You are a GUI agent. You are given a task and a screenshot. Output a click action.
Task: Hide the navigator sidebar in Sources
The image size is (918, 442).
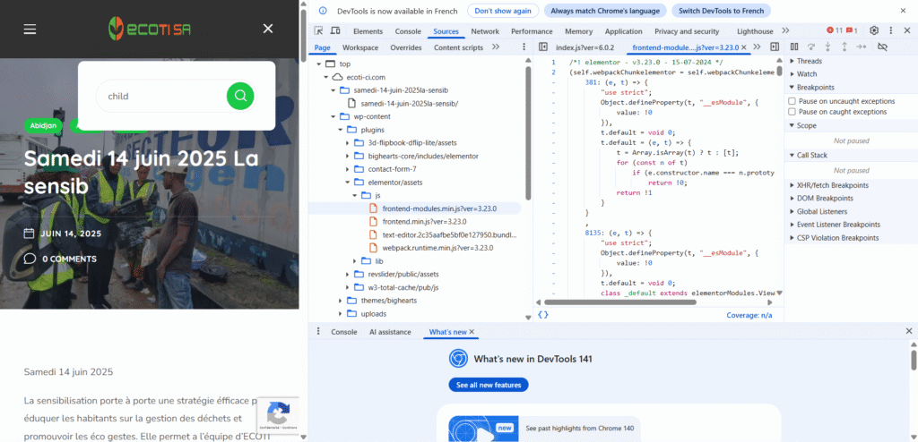point(543,47)
